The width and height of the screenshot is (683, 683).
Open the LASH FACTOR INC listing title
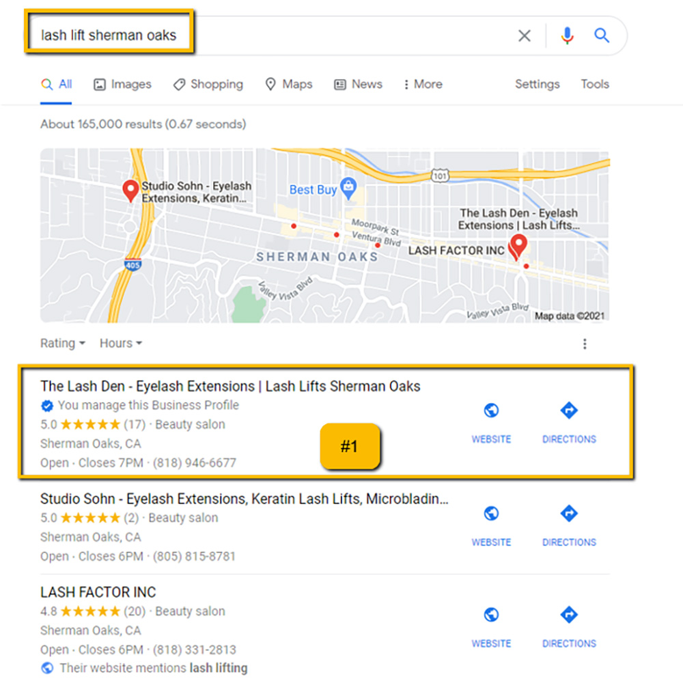pyautogui.click(x=98, y=592)
